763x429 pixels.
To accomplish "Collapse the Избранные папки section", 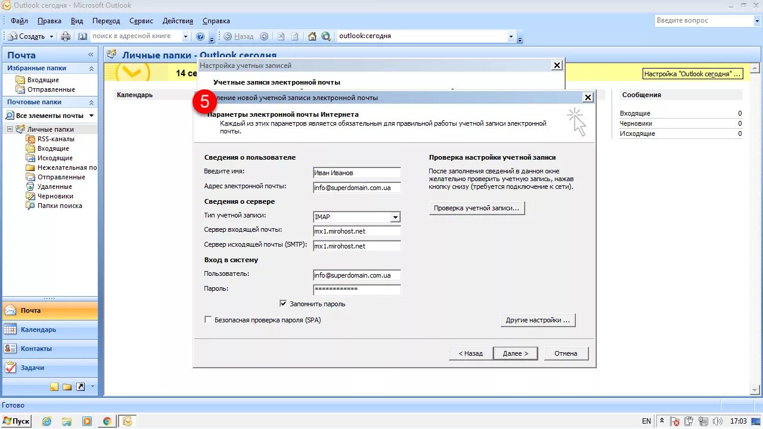I will click(x=91, y=69).
